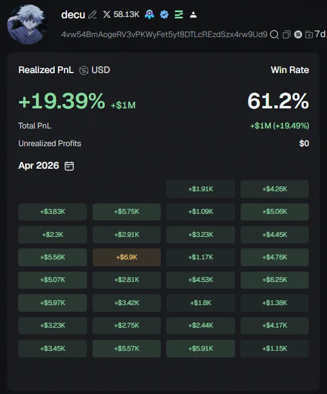Select the 7d time range

coord(320,34)
